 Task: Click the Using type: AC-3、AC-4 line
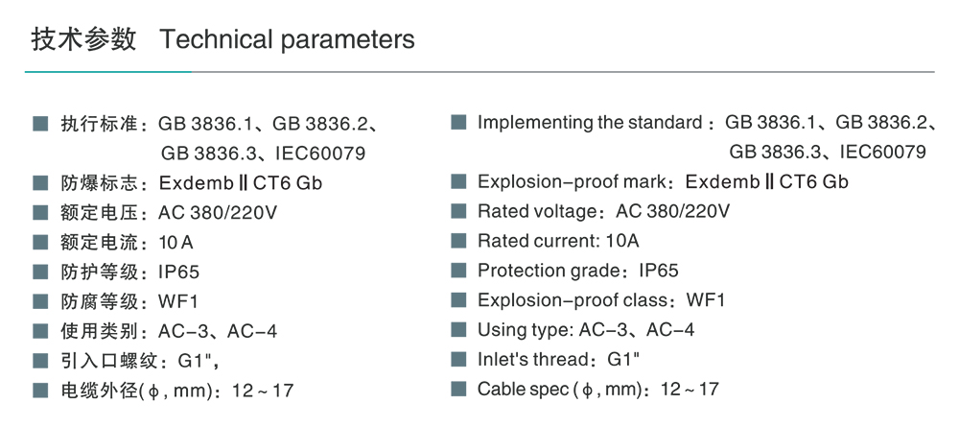[x=586, y=330]
